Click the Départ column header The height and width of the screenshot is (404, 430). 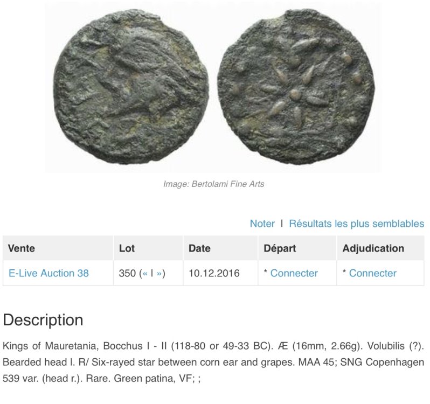(x=280, y=248)
